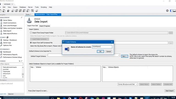This screenshot has height=99, width=176.
Task: Close Administration Data Import tab
Action: coord(60,15)
